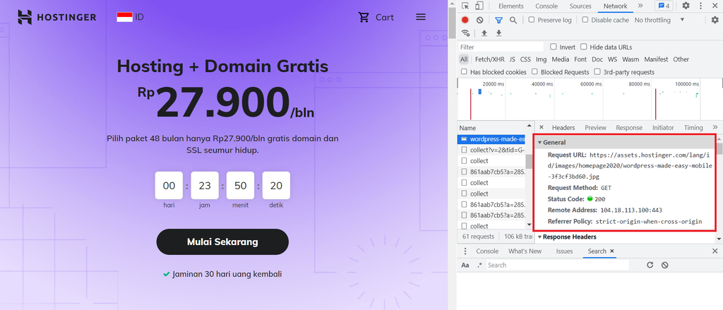Filter requests by Manifest
723x310 pixels.
tap(656, 59)
